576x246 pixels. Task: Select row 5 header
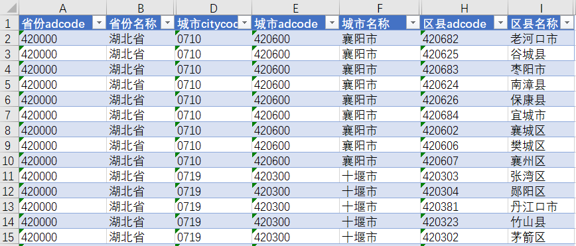coord(9,84)
